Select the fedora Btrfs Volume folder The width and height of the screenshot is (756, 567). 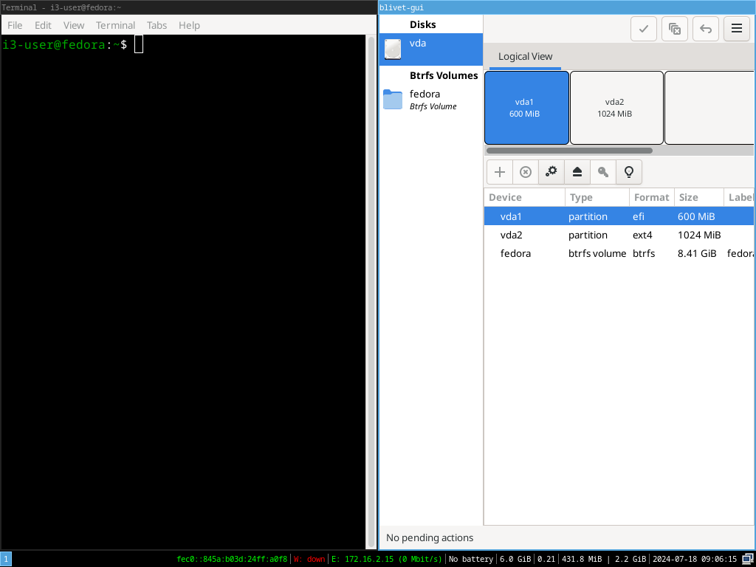[431, 100]
